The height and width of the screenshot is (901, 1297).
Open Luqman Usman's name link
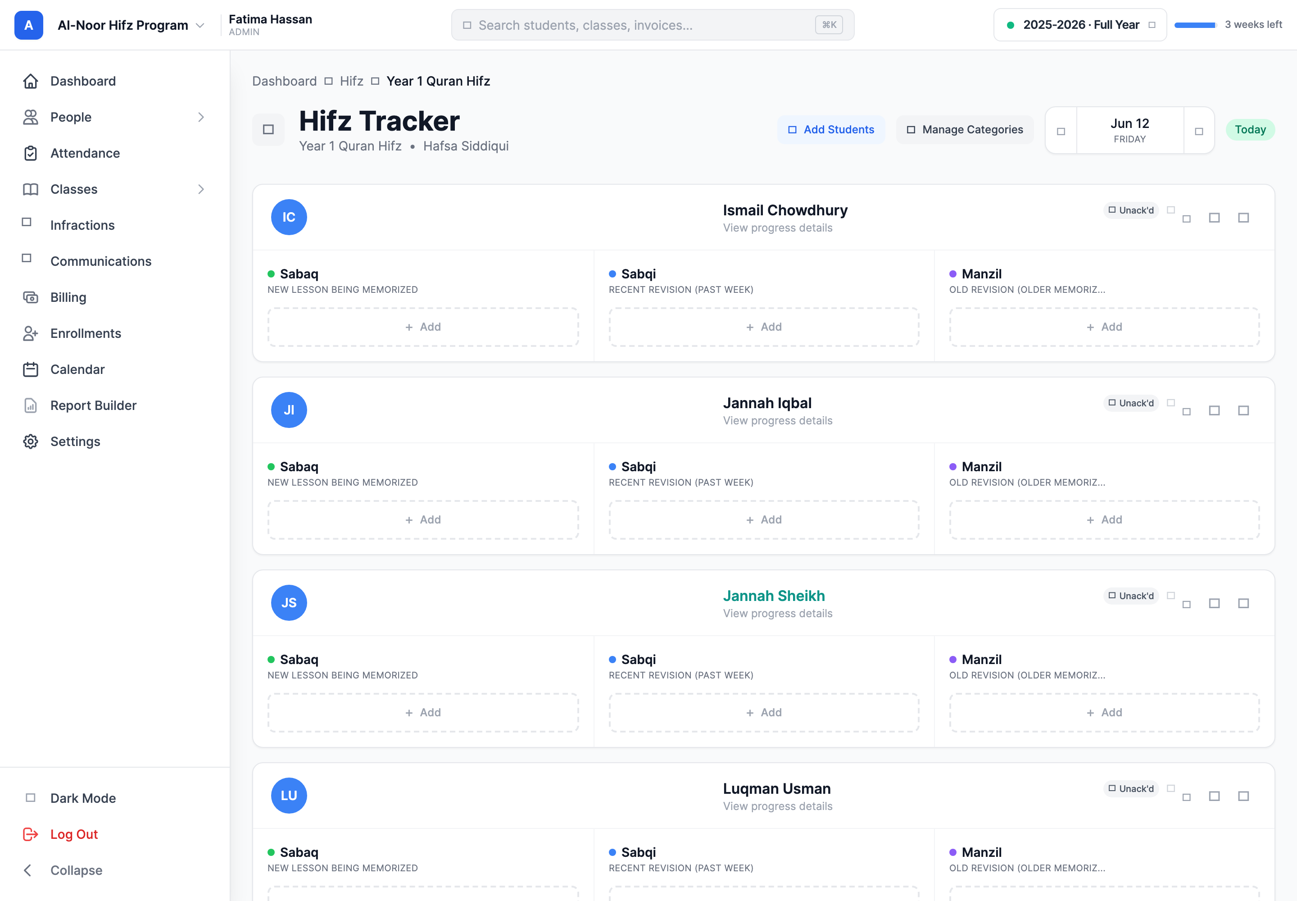click(776, 789)
